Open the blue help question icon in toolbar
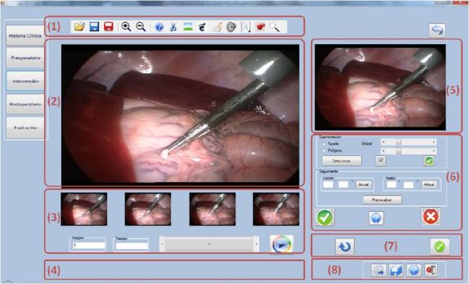469x284 pixels. click(x=159, y=27)
